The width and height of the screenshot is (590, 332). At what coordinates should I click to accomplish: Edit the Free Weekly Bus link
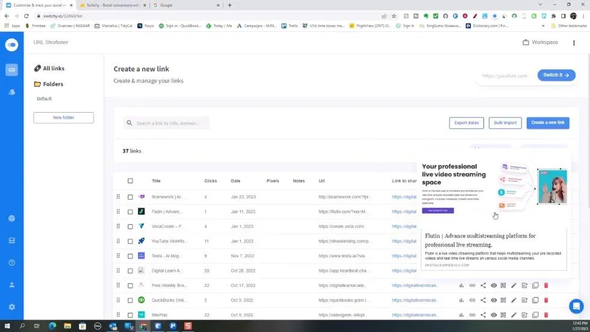(514, 286)
